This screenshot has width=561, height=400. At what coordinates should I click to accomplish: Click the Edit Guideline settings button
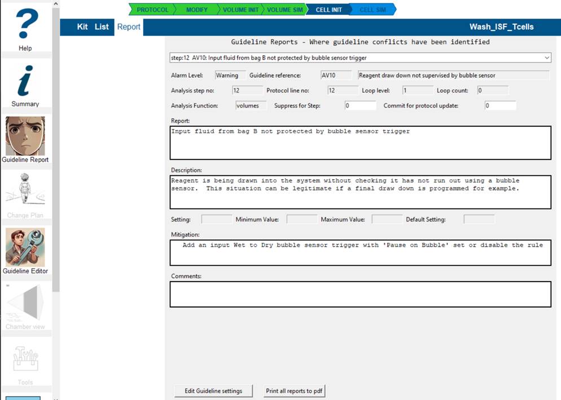pos(213,390)
